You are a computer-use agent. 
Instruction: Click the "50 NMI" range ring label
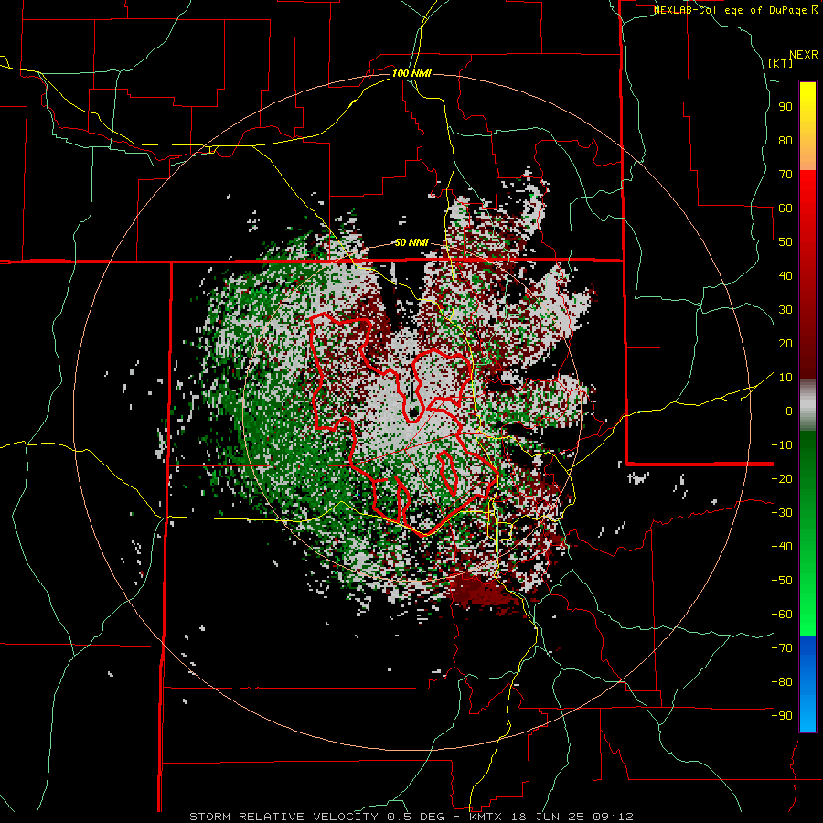(x=411, y=242)
